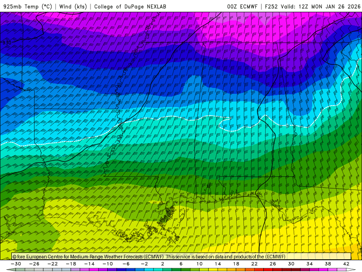Click the -18 color scale label
Viewport: 362px width, 272px height.
tap(71, 264)
